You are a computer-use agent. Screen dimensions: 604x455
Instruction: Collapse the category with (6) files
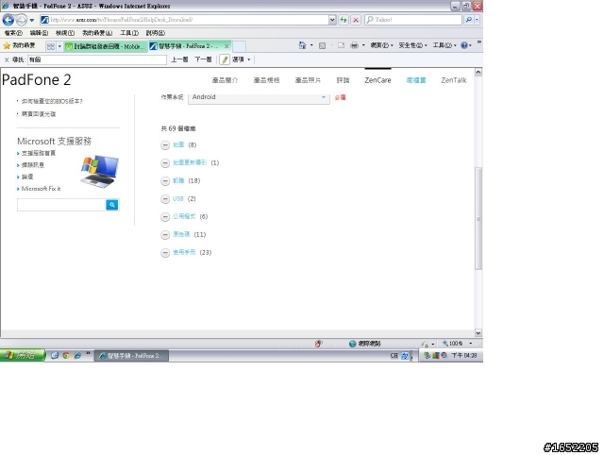[x=165, y=217]
